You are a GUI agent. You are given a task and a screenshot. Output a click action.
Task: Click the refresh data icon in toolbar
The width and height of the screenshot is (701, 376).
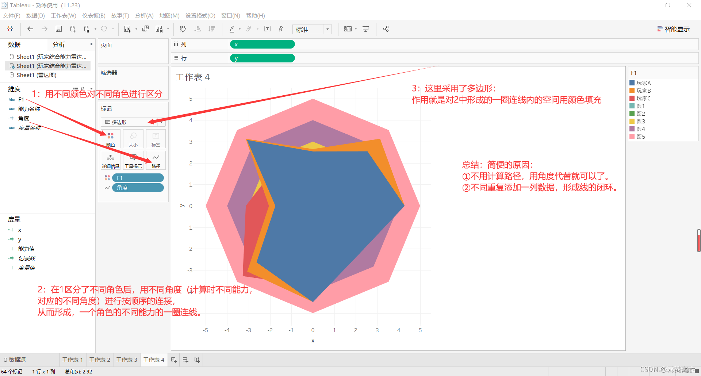tap(104, 29)
